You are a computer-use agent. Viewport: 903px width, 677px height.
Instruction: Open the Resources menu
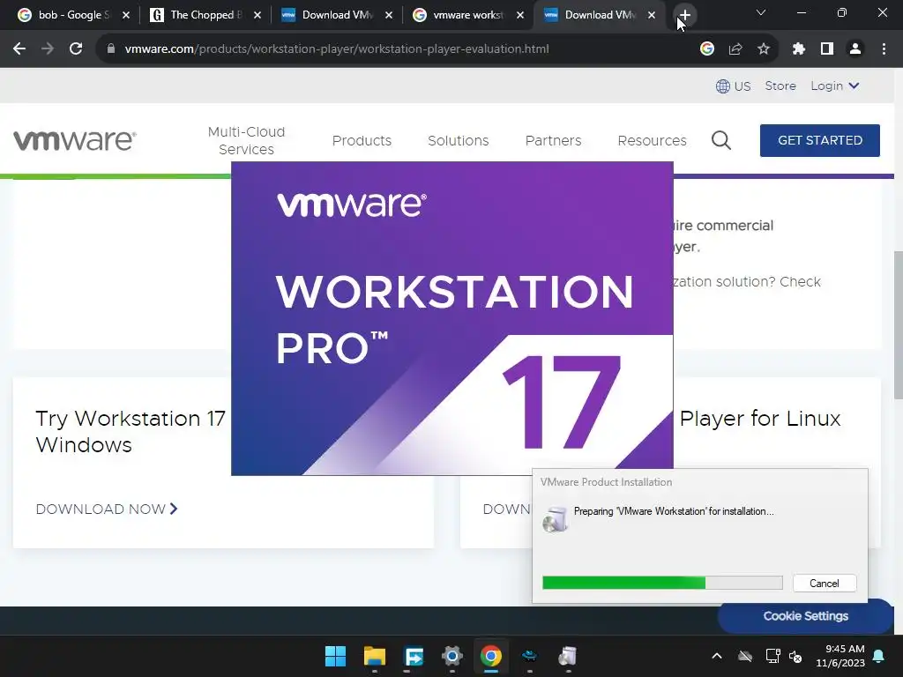point(652,140)
